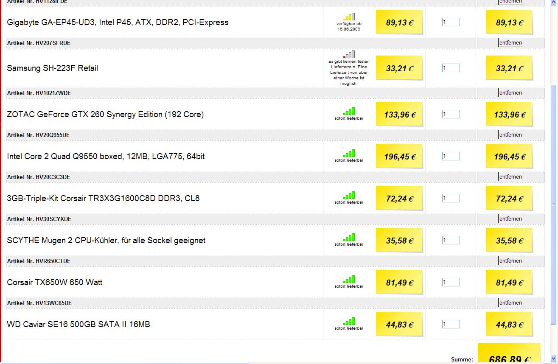558x364 pixels.
Task: Click the vertical scrollbar thumb
Action: [x=553, y=204]
